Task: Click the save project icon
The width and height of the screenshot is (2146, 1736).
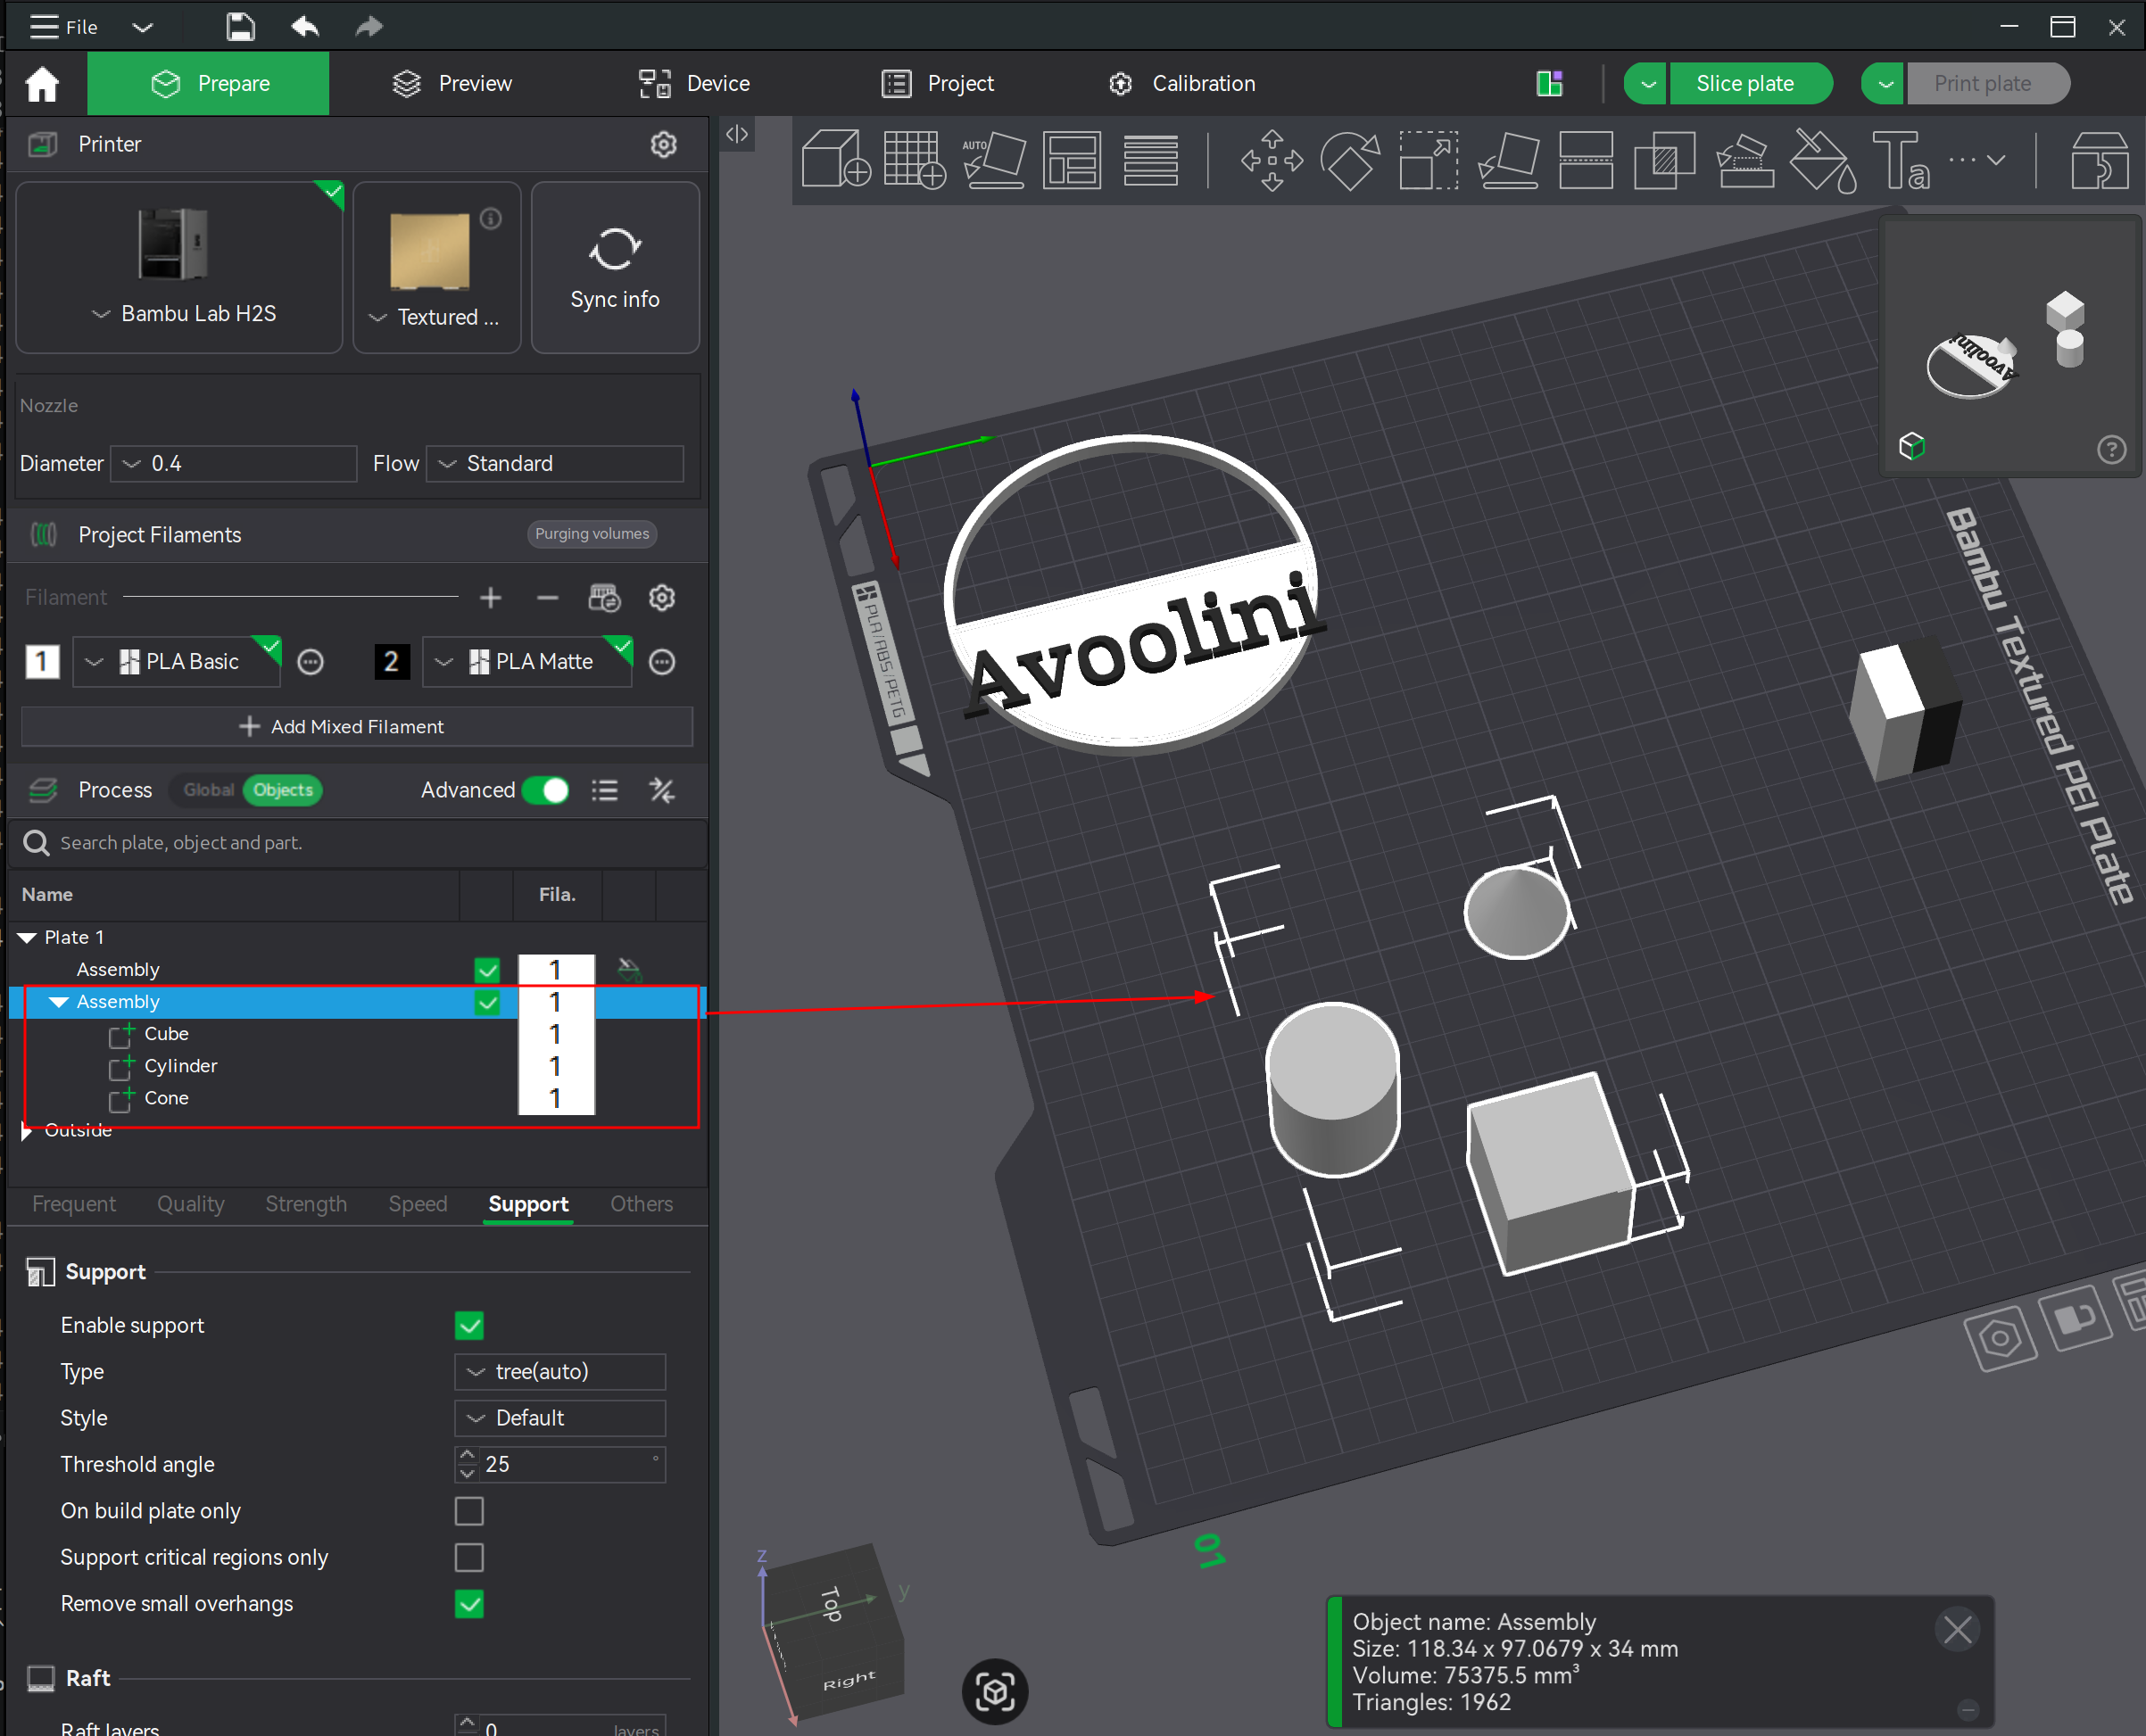Action: 240,27
